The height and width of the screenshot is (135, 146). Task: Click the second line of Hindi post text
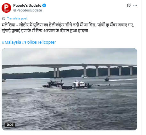pos(45,31)
